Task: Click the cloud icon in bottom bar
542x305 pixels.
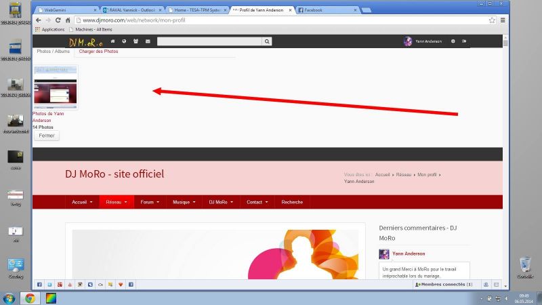Action: 100,285
